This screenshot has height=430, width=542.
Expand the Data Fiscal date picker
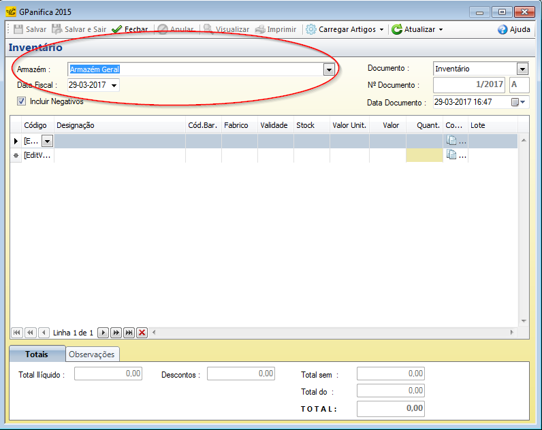click(x=114, y=85)
